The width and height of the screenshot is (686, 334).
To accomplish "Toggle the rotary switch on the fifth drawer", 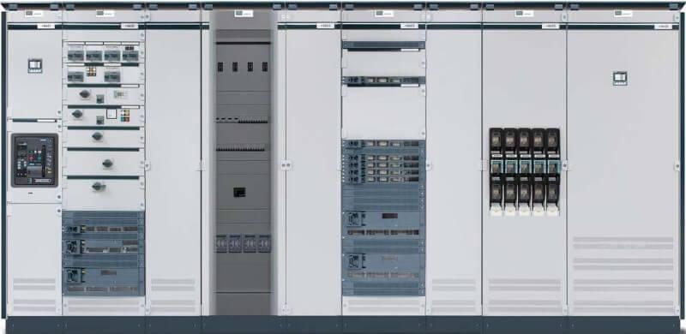I will [x=97, y=136].
